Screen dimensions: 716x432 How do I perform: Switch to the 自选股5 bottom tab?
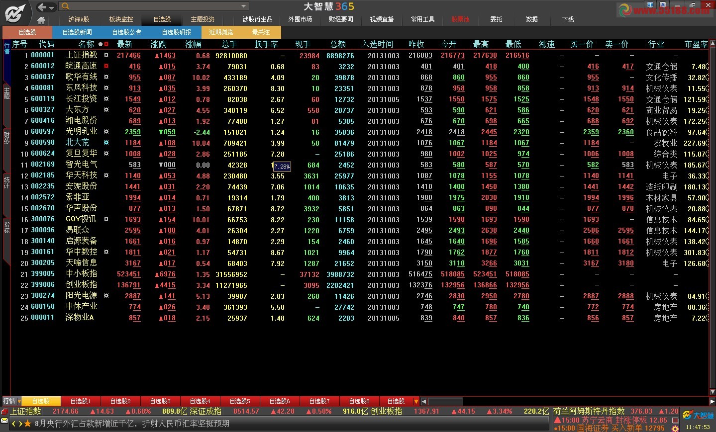coord(240,401)
